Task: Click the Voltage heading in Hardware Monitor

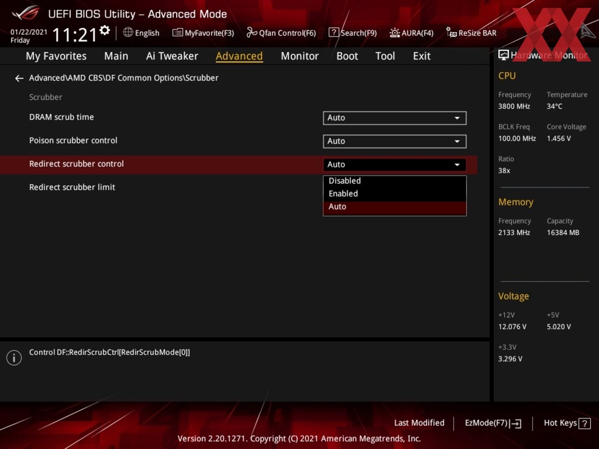Action: 514,296
